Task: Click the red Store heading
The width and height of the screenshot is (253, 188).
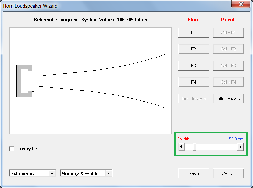Action: tap(193, 20)
